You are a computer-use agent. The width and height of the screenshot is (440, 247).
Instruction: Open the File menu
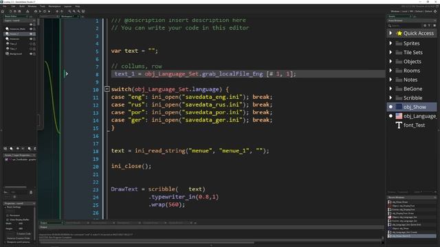(x=5, y=6)
